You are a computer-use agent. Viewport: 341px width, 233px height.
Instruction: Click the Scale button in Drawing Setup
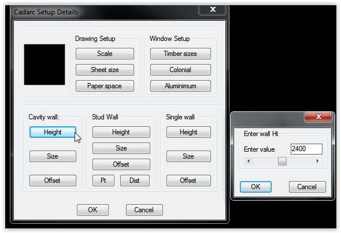pyautogui.click(x=105, y=54)
